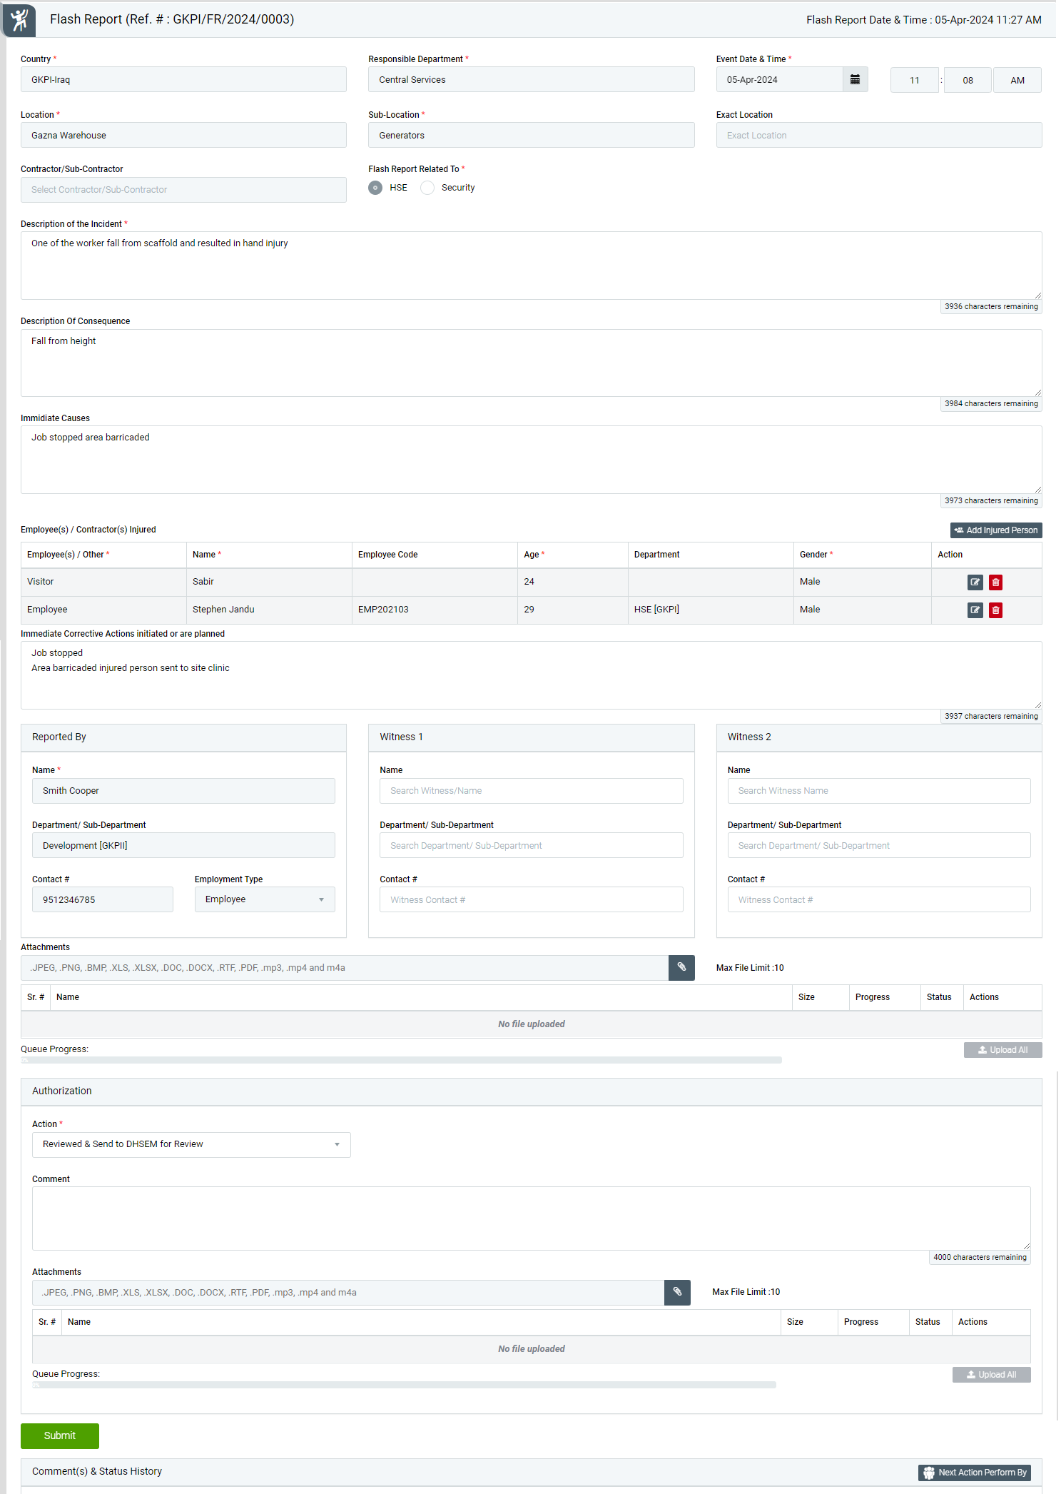Click the Add Injured Person button
The image size is (1061, 1494).
point(996,530)
